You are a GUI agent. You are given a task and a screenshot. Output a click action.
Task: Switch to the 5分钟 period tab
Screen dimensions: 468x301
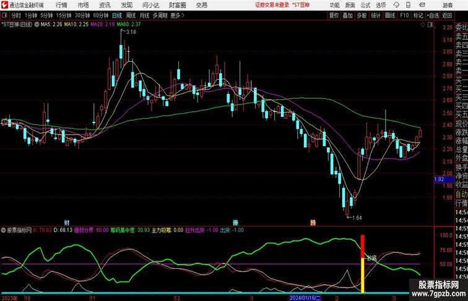click(46, 15)
